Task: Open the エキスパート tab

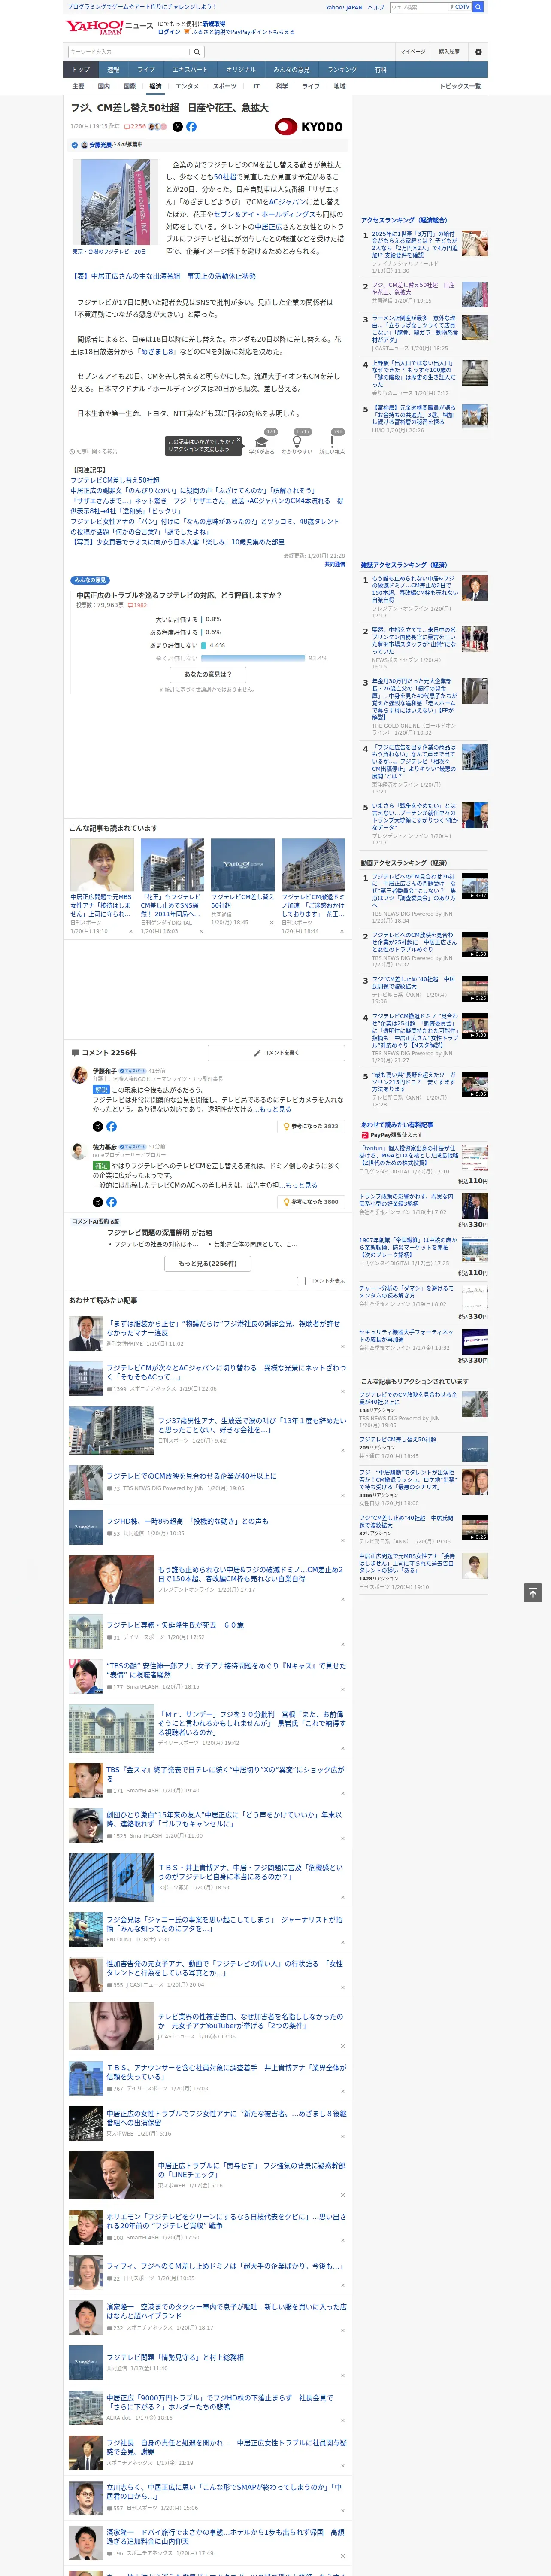Action: [x=190, y=70]
